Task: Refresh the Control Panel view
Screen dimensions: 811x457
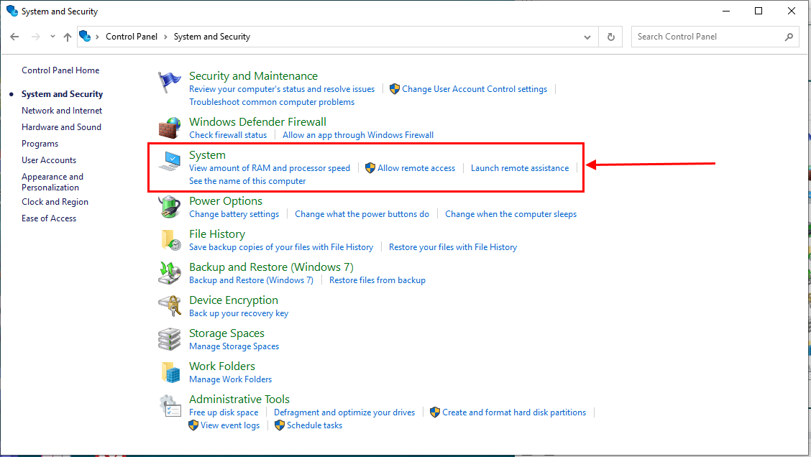Action: coord(611,37)
